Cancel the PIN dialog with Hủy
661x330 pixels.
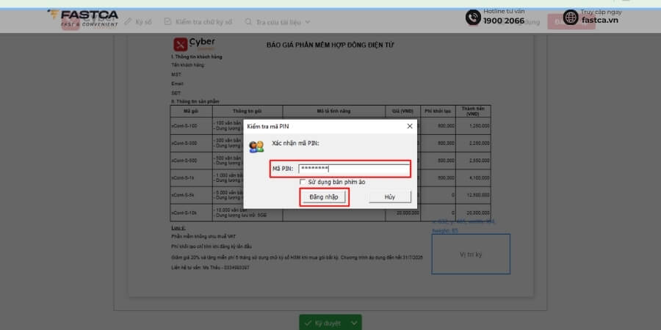[389, 197]
